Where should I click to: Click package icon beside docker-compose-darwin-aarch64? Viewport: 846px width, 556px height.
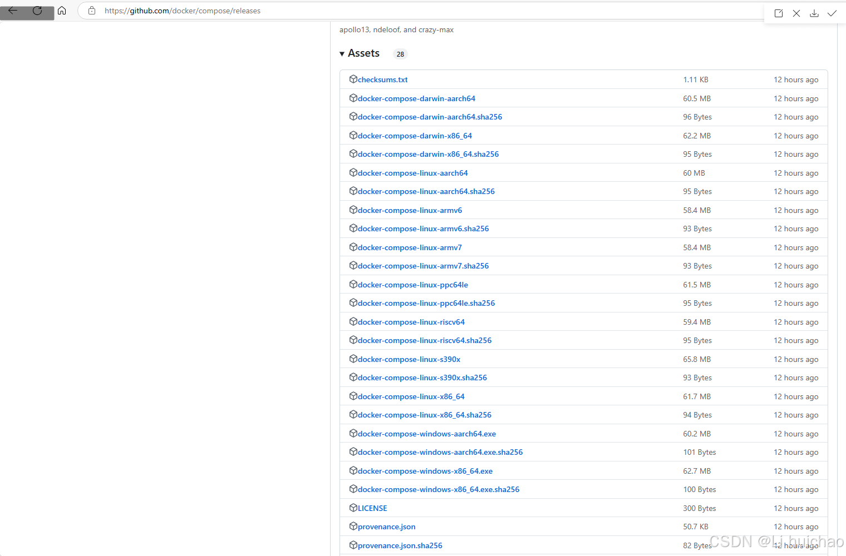(353, 98)
